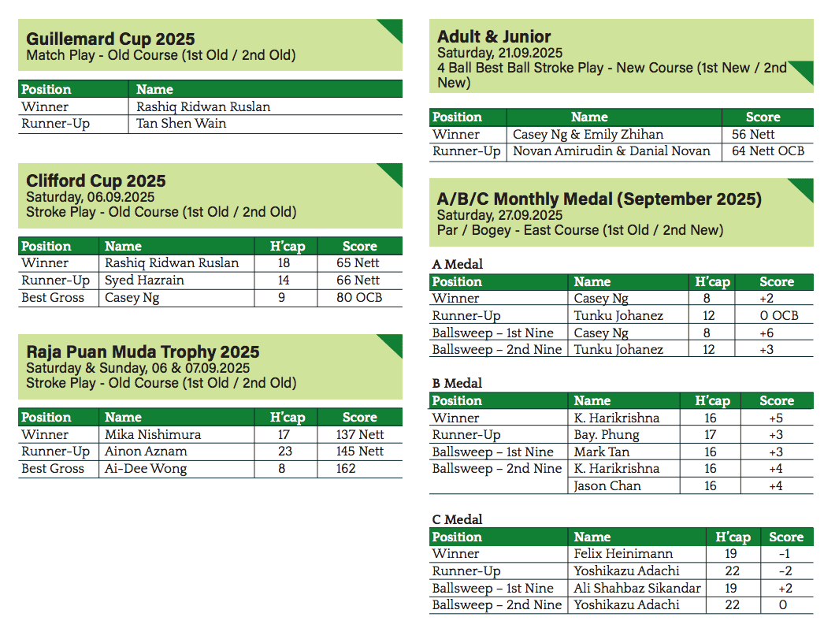
Task: Click Casey Ng & Emily Zhihan entry
Action: pyautogui.click(x=588, y=135)
